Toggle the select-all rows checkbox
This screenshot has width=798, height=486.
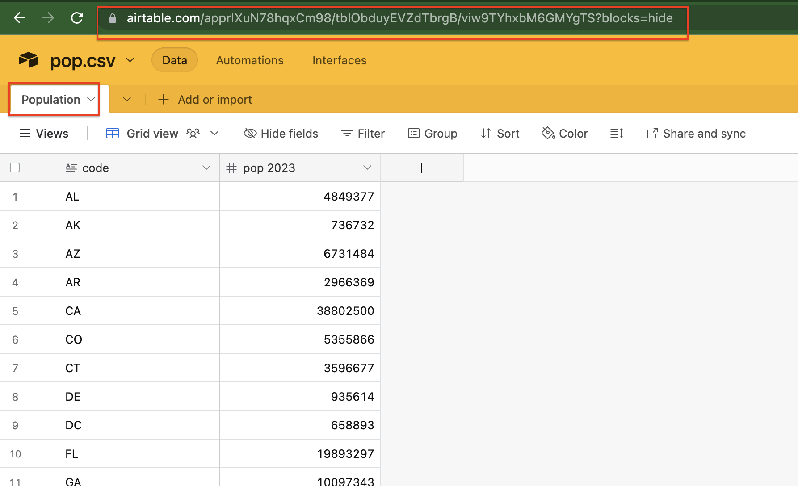click(15, 168)
